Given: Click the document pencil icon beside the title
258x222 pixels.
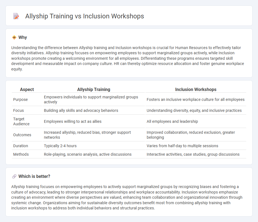Looking at the screenshot, I should click(x=16, y=16).
